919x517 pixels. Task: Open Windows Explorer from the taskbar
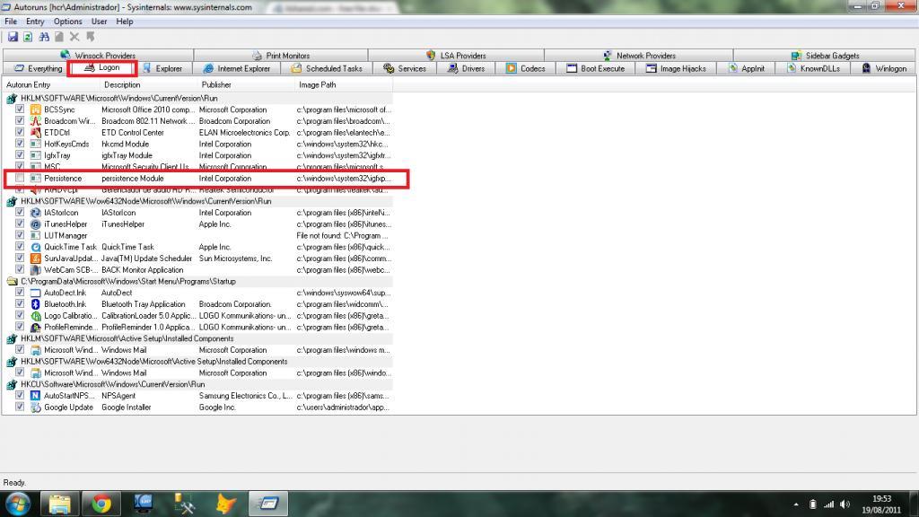(x=59, y=504)
